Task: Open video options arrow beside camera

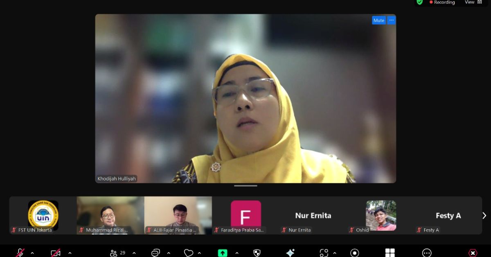Action: (x=70, y=253)
